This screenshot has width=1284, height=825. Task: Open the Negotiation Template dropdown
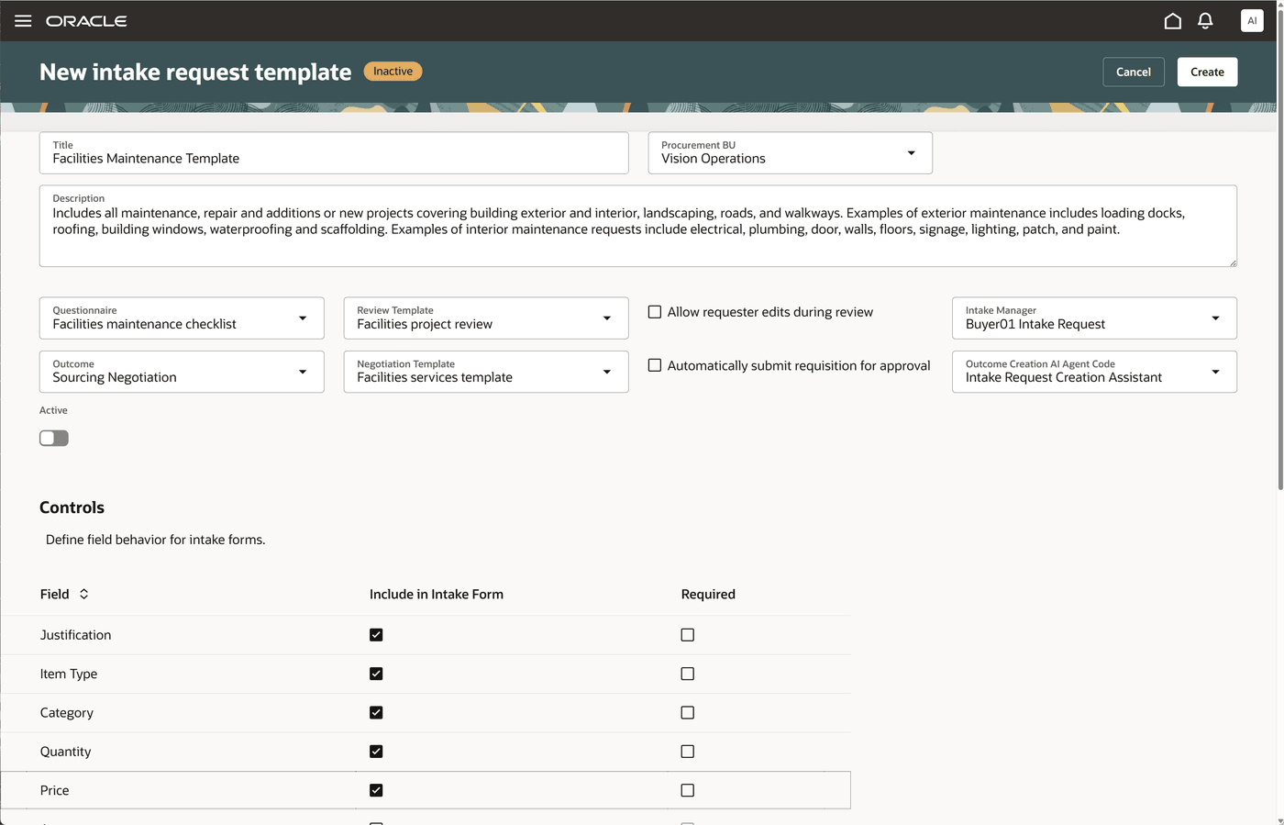[486, 372]
